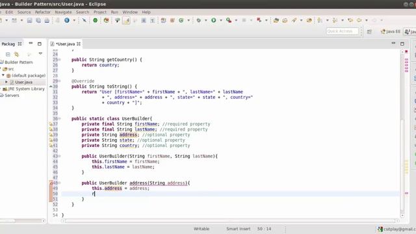416x234 pixels.
Task: Open the dropdown beside the blue round icon
Action: click(74, 20)
